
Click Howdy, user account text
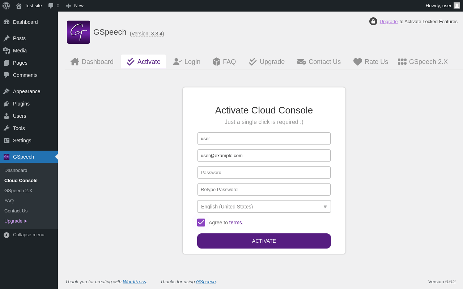click(x=438, y=6)
